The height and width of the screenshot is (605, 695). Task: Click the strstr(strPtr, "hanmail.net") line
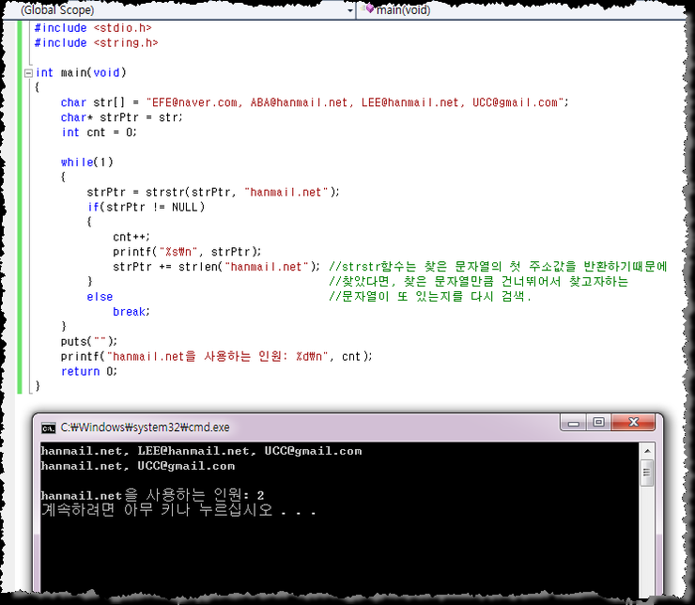point(213,193)
